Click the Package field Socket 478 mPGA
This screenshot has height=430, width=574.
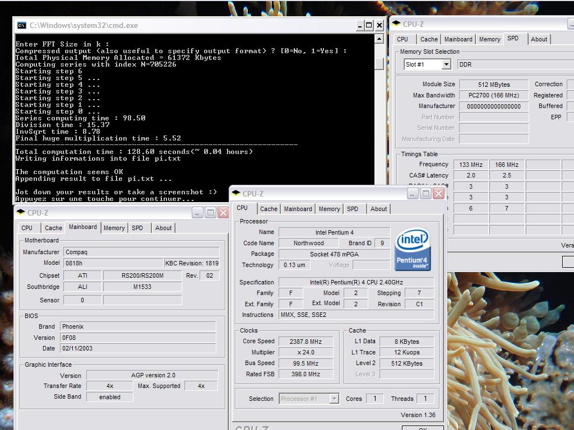pos(335,254)
